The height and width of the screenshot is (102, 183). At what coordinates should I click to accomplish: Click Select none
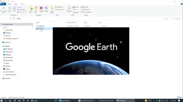(x=85, y=10)
